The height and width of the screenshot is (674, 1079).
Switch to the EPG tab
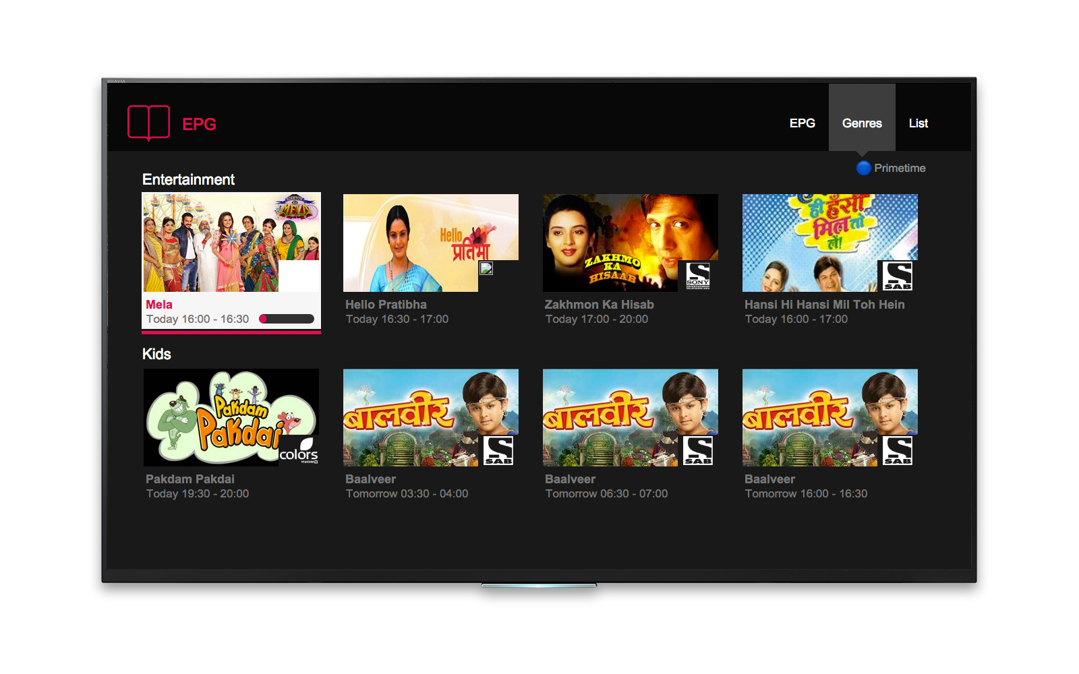[803, 123]
